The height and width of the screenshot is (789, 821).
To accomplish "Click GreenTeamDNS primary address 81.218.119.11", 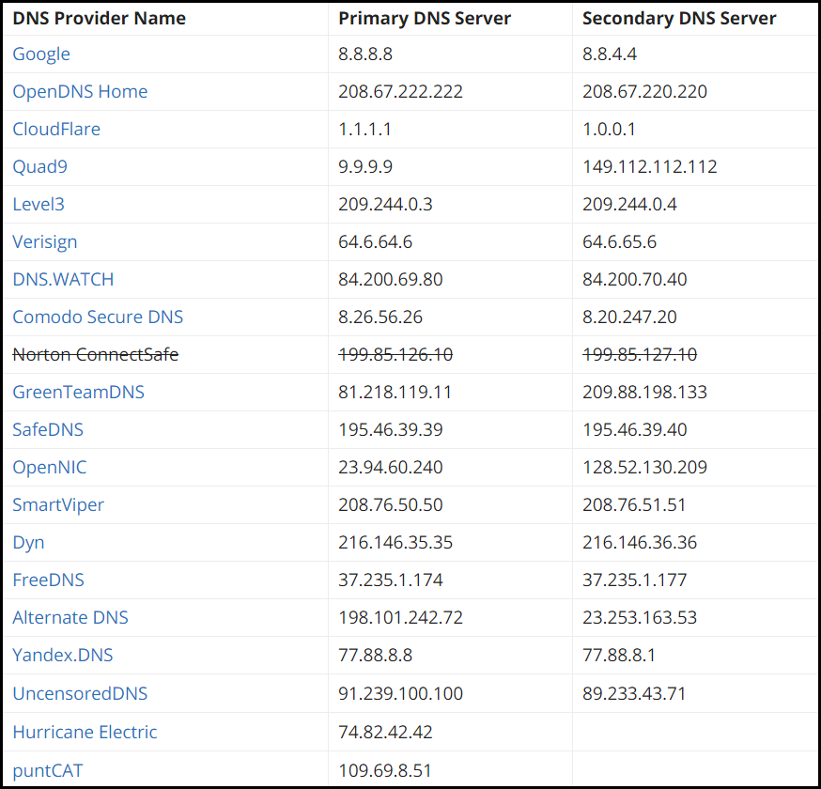I will pos(395,392).
